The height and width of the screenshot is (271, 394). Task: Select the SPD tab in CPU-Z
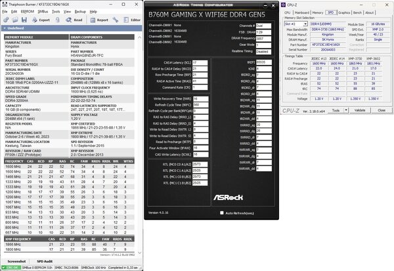click(x=331, y=12)
